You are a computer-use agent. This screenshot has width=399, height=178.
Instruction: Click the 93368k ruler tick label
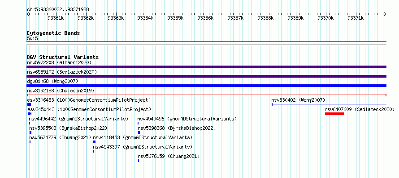(x=265, y=18)
